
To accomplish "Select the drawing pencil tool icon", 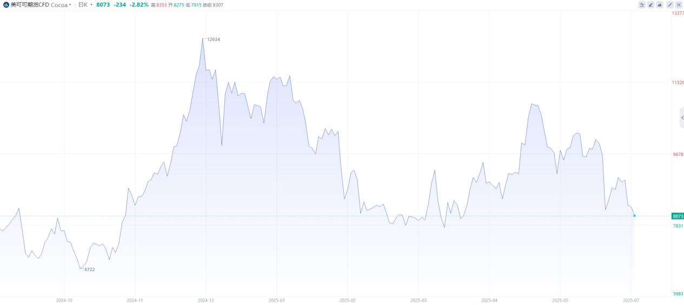I will click(x=651, y=4).
